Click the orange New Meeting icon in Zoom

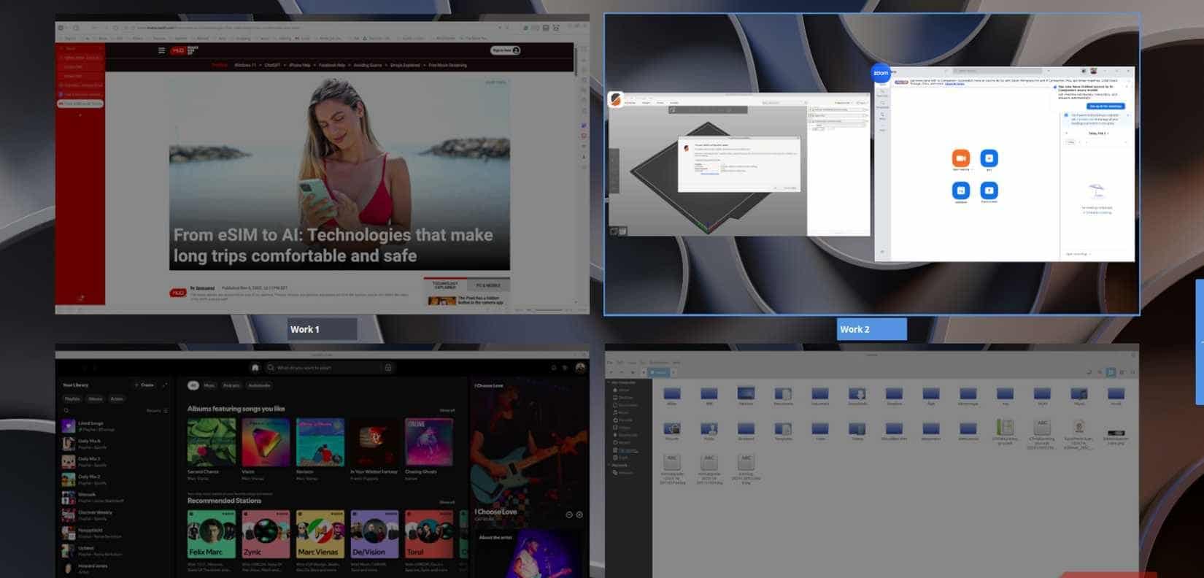pyautogui.click(x=961, y=158)
